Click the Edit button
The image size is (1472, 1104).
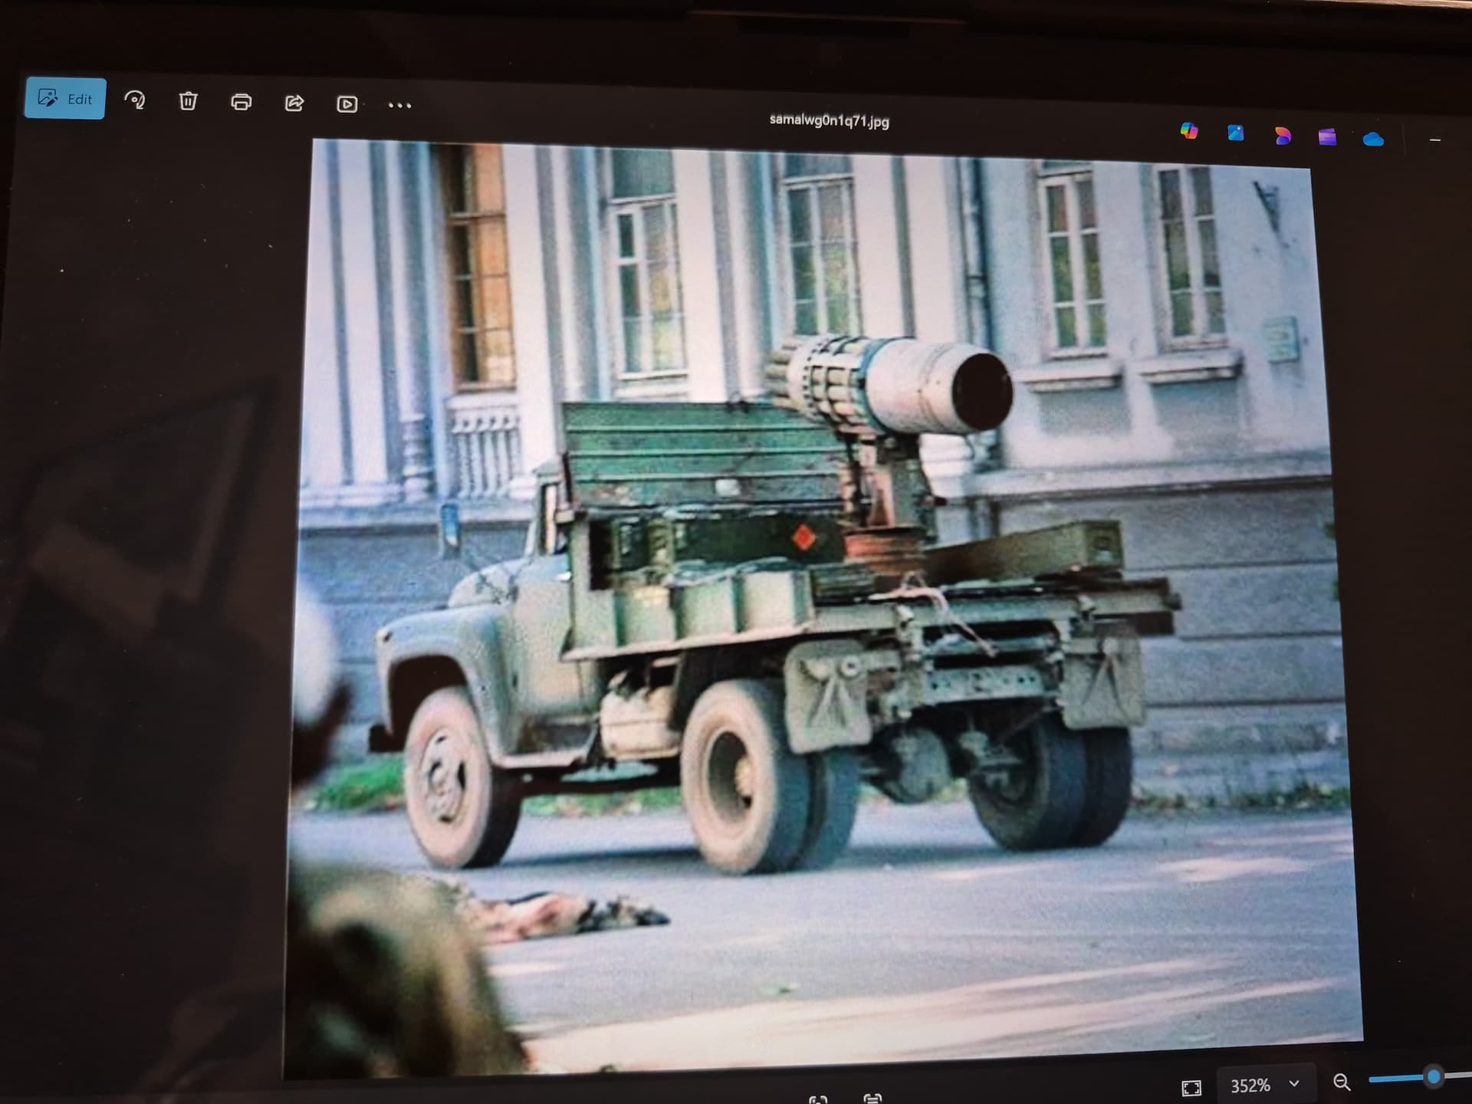pyautogui.click(x=65, y=99)
